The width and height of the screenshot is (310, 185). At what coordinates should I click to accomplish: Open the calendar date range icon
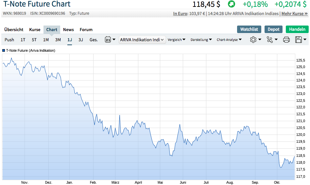[109, 40]
